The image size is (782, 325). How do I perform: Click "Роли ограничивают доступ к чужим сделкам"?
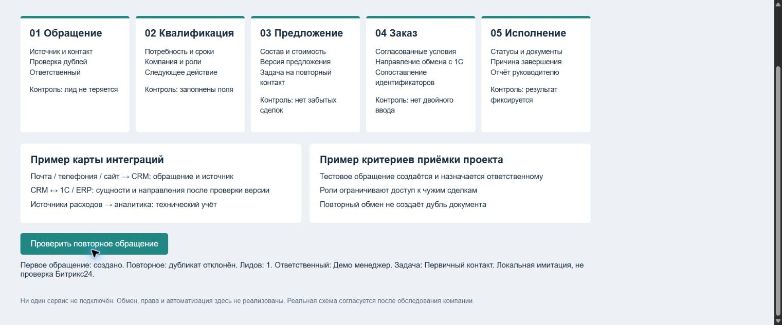coord(398,190)
